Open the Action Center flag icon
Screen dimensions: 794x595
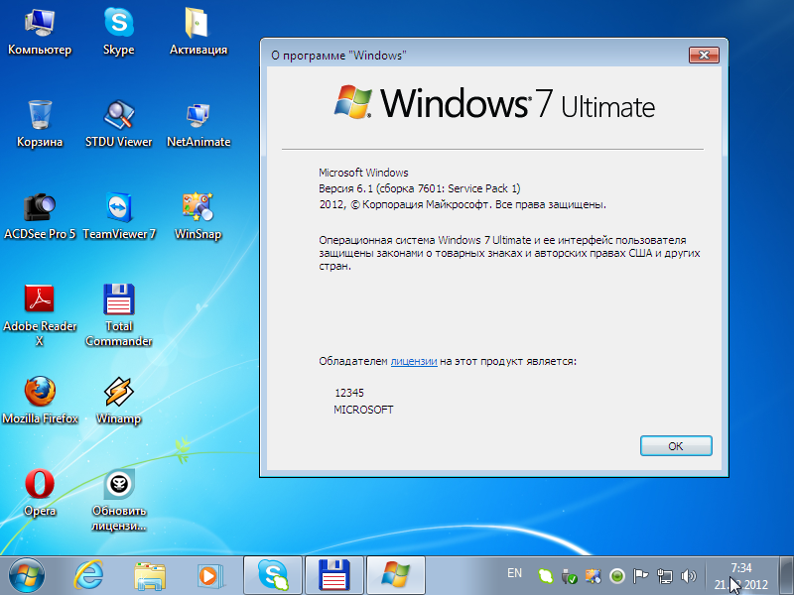click(x=640, y=576)
